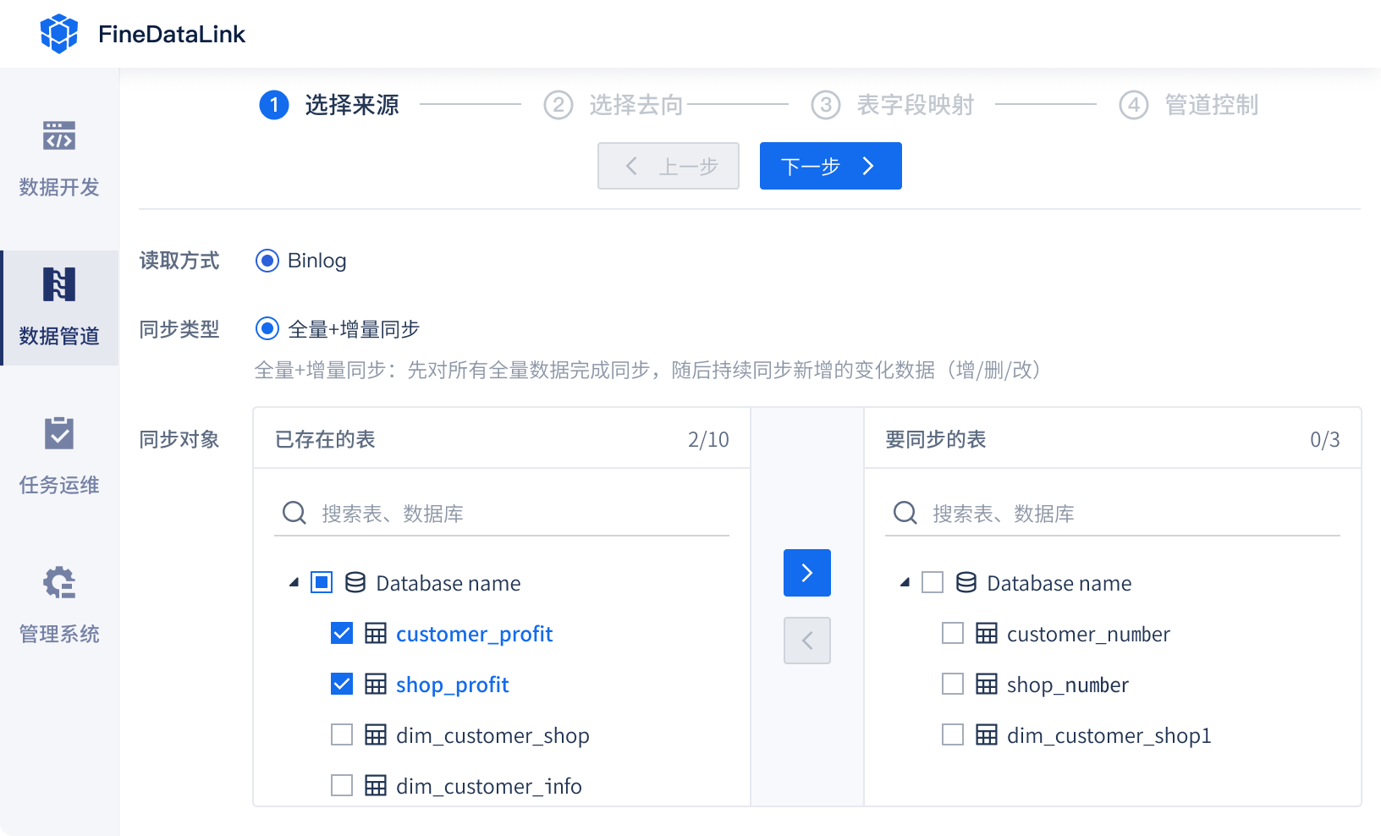Click the move-left arrow button

click(807, 641)
